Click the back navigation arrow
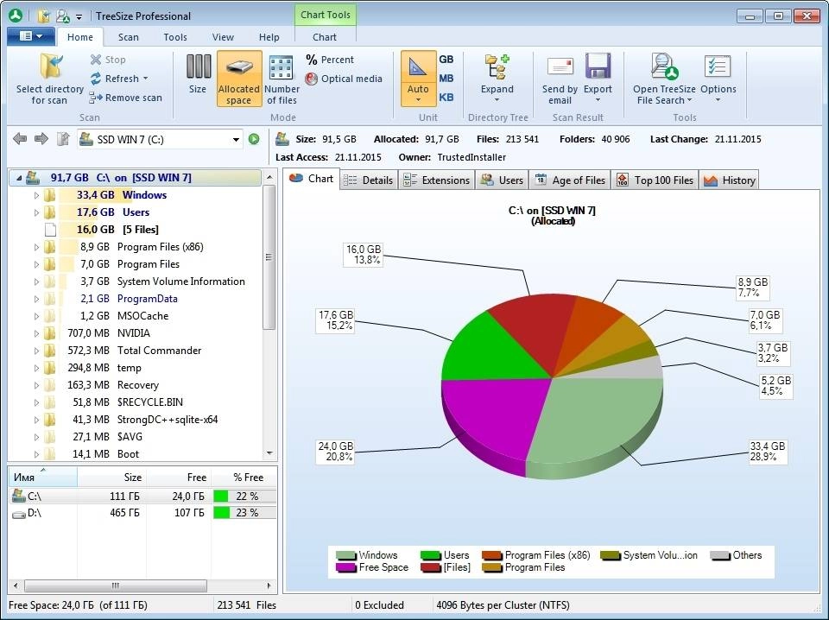829x620 pixels. point(20,139)
